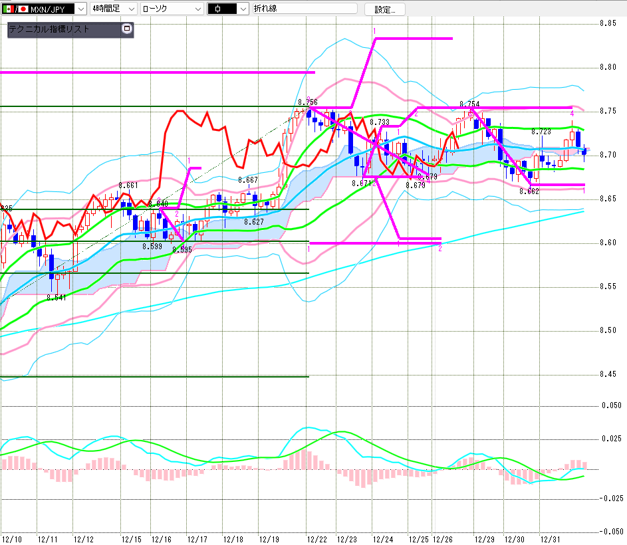Click the 8.754 peak price label
Image resolution: width=627 pixels, height=545 pixels.
[x=469, y=104]
